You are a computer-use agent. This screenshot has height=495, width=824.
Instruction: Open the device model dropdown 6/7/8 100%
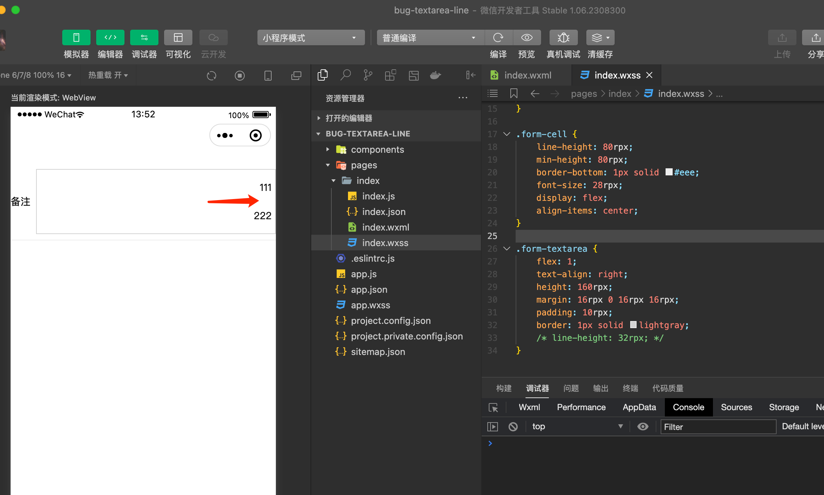pos(35,75)
